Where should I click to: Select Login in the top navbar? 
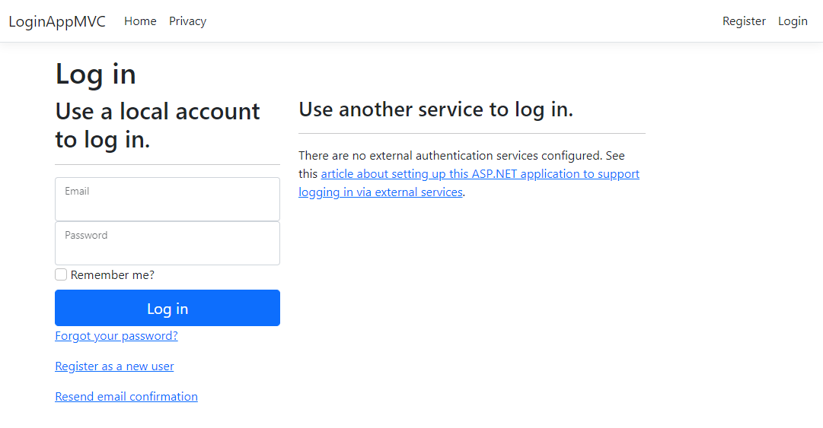pyautogui.click(x=793, y=21)
